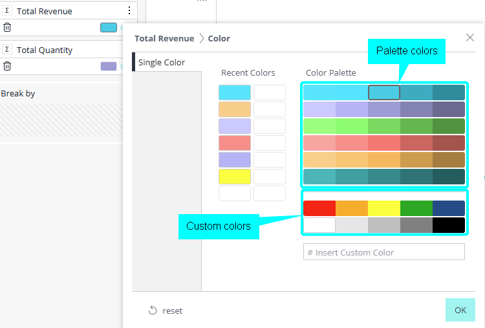Screen dimensions: 485x328
Task: Select the Single Color tab
Action: (x=162, y=63)
